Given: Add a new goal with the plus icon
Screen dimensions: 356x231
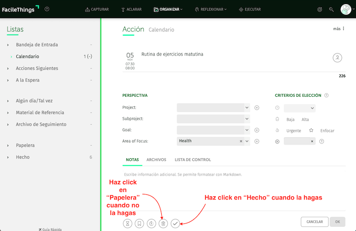Looking at the screenshot, I should 257,130.
